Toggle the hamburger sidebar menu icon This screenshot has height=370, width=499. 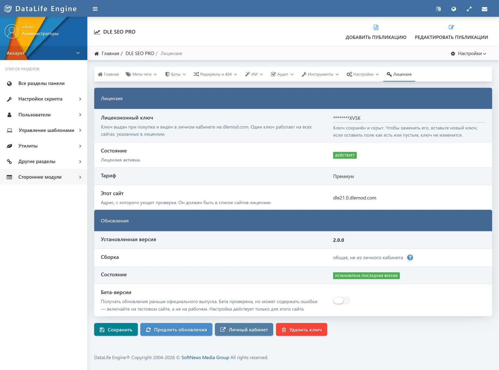[x=95, y=9]
